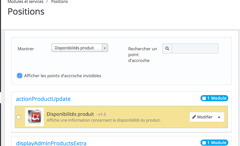Click the 'Positions' breadcrumb item
Viewport: 240px width, 146px height.
(x=59, y=2)
